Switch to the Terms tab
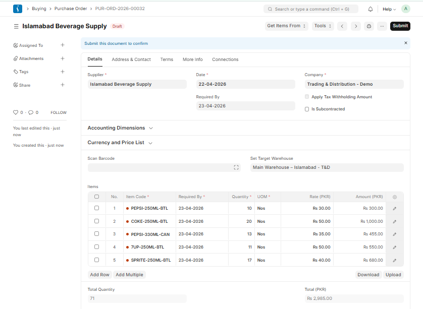Viewport: 423px width, 309px height. [x=167, y=59]
